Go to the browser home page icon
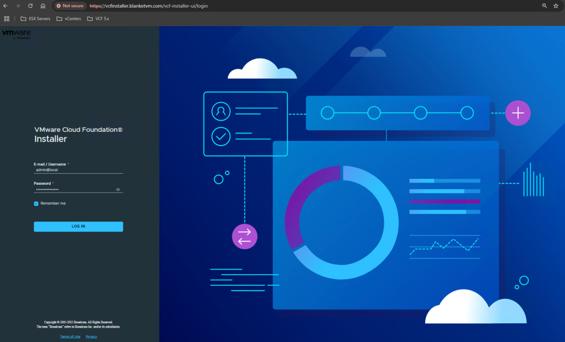This screenshot has height=342, width=565. click(43, 6)
